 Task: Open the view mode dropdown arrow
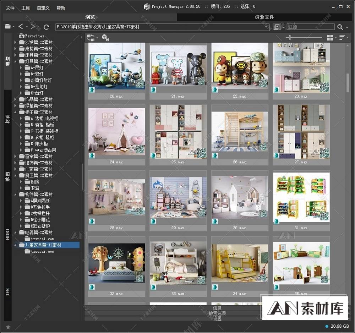[x=336, y=38]
